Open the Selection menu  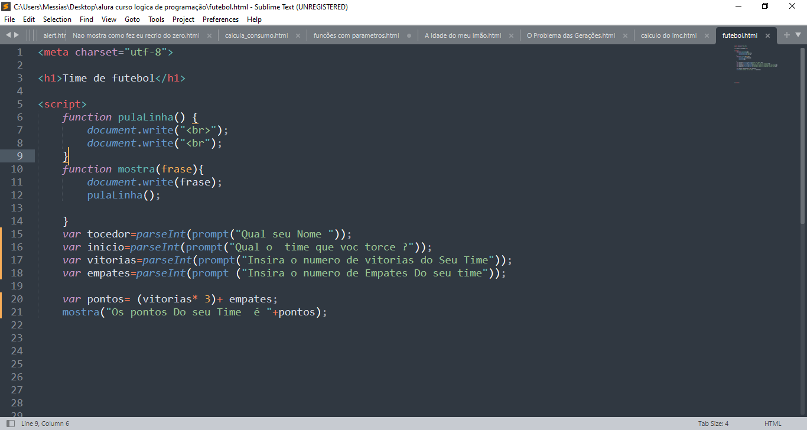[x=57, y=19]
